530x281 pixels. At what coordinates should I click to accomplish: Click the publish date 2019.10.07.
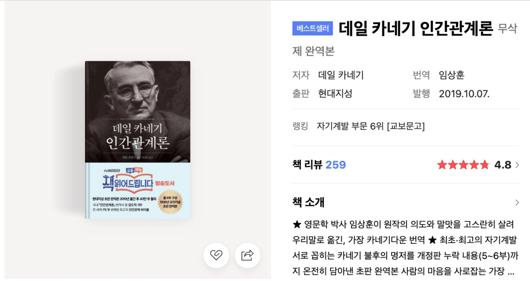coord(464,94)
